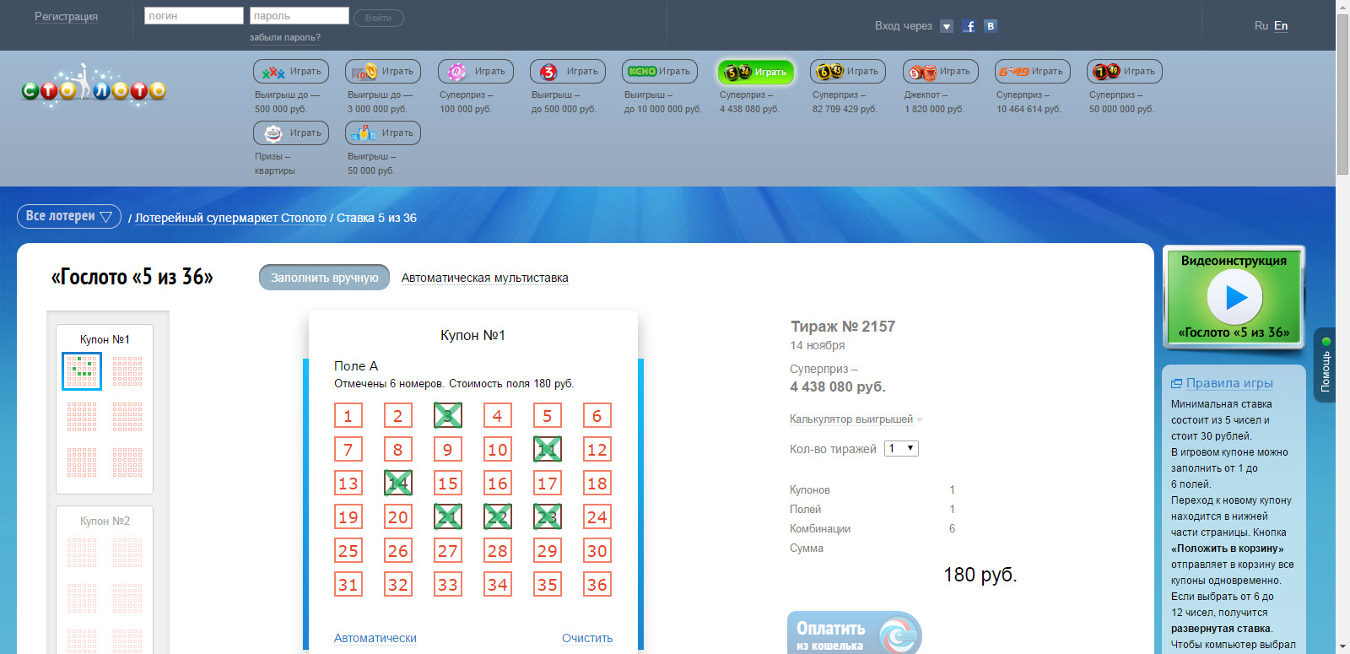Open the Stoloto logo home link
1350x654 pixels.
pos(94,85)
